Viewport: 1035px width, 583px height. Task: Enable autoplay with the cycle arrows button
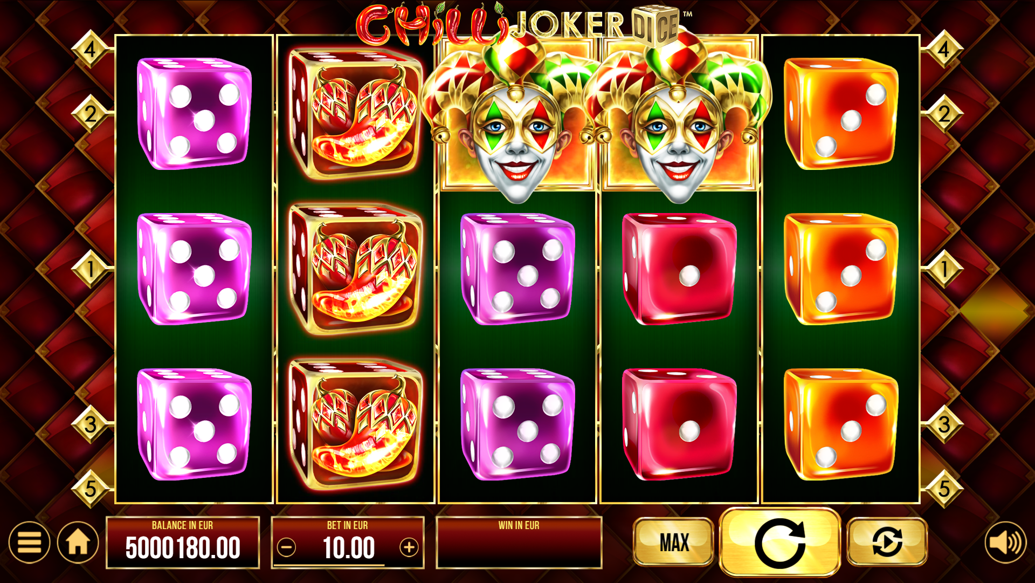coord(887,541)
